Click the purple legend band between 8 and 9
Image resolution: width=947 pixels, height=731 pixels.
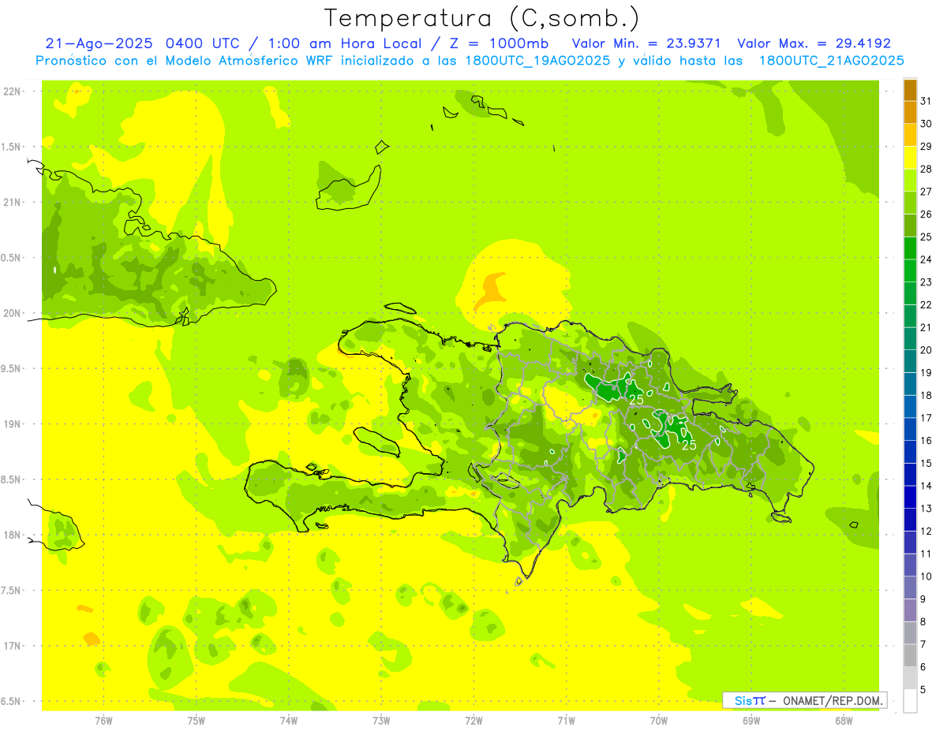[910, 610]
